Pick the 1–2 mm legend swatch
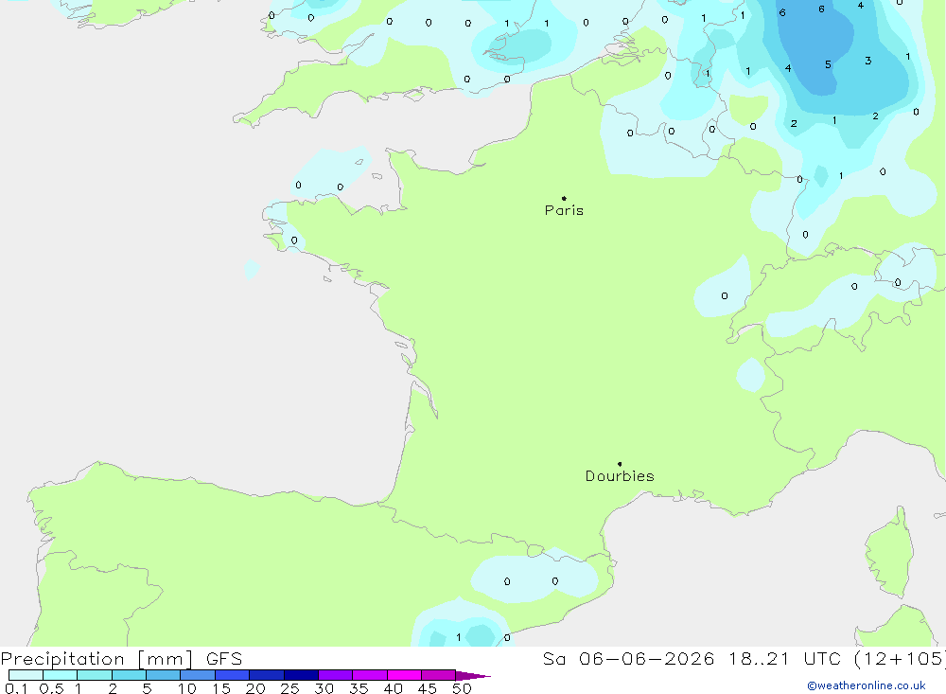Viewport: 946px width, 694px height. point(95,675)
